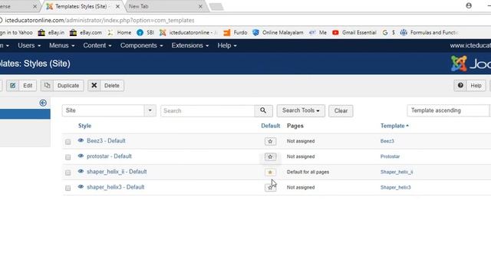
Task: Select checkbox for Beez3 - Default
Action: pyautogui.click(x=68, y=142)
